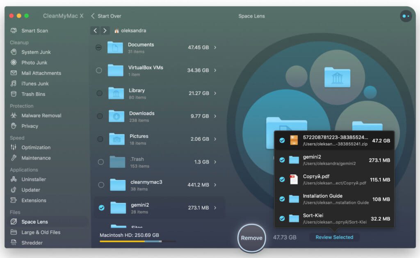Click the System Junk icon
Screen dimensions: 420x258
[14, 52]
